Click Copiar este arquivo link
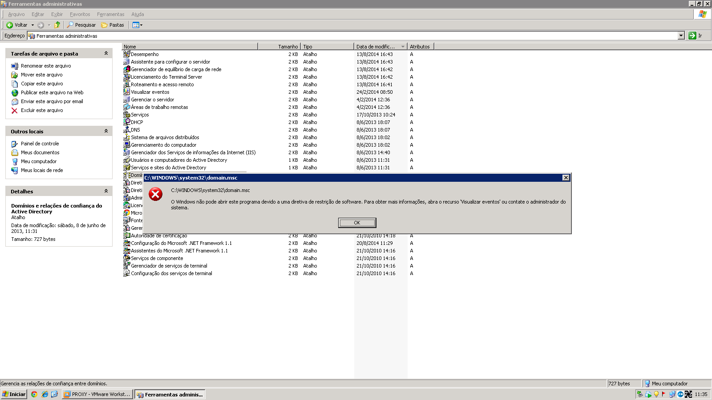The width and height of the screenshot is (712, 400). click(42, 84)
